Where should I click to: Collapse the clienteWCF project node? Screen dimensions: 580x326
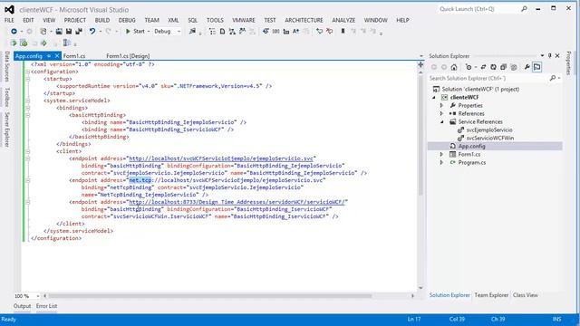tap(434, 97)
